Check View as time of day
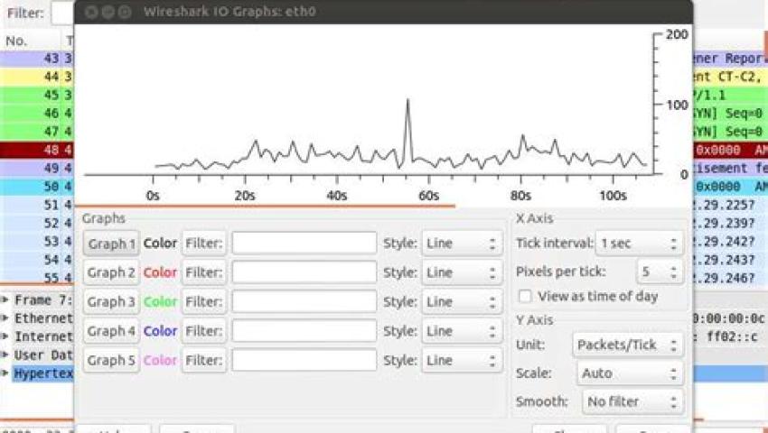Screen dimensions: 768x433 pos(525,296)
